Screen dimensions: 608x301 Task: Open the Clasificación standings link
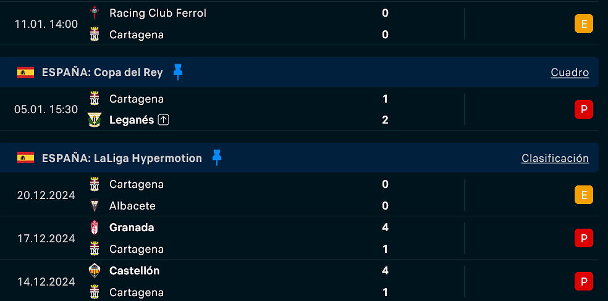click(x=555, y=158)
